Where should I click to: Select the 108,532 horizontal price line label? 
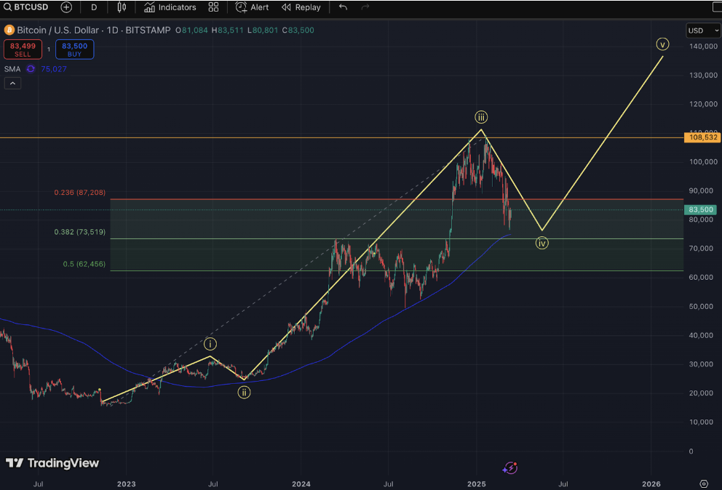pos(702,137)
